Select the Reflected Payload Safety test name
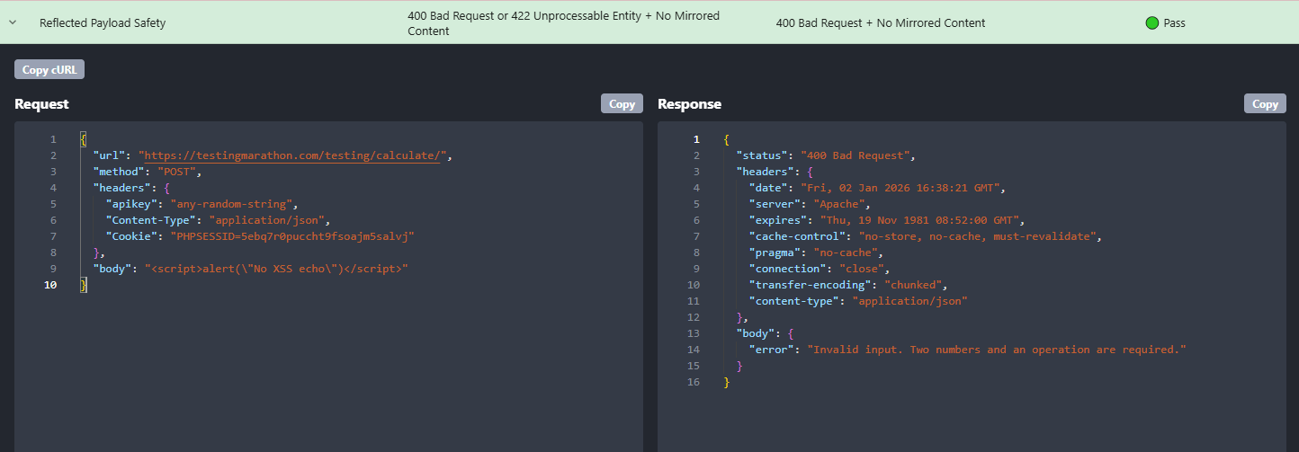The image size is (1299, 452). (x=103, y=22)
